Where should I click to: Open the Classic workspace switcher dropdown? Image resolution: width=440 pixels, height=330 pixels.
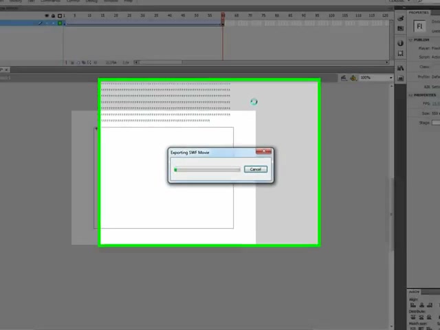tap(399, 1)
